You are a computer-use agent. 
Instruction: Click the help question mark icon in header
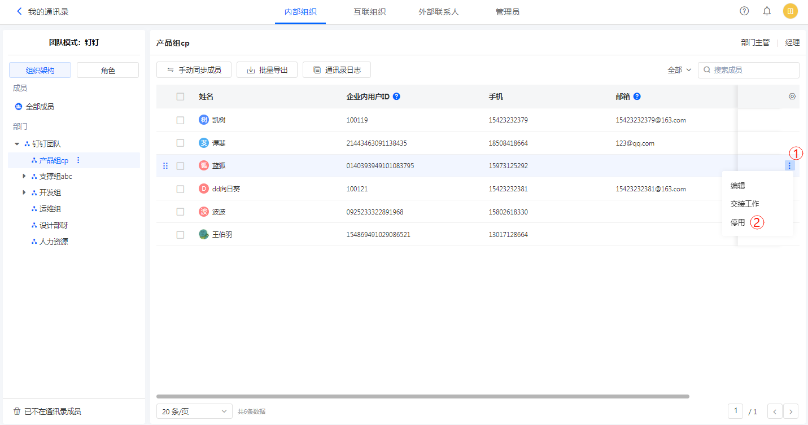click(x=744, y=11)
